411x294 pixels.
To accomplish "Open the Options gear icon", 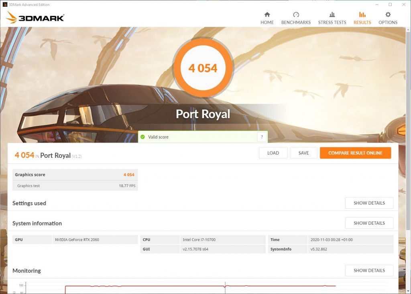I will pyautogui.click(x=388, y=14).
